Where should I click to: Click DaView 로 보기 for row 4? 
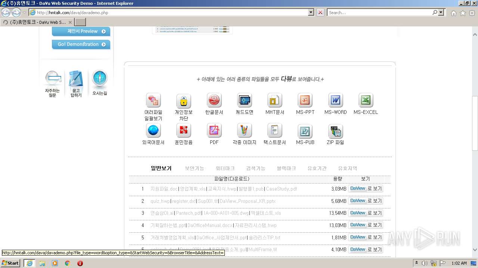(365, 225)
